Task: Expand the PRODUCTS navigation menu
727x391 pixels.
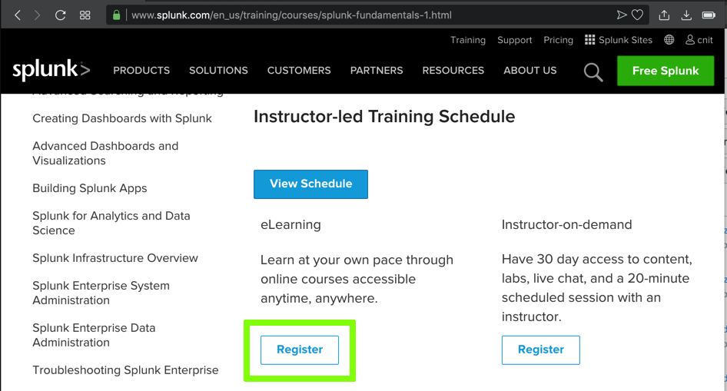Action: [141, 71]
